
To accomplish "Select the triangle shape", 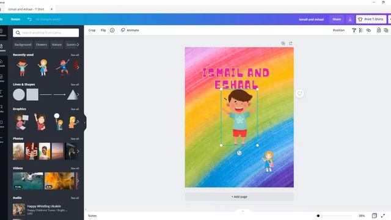I will point(72,95).
